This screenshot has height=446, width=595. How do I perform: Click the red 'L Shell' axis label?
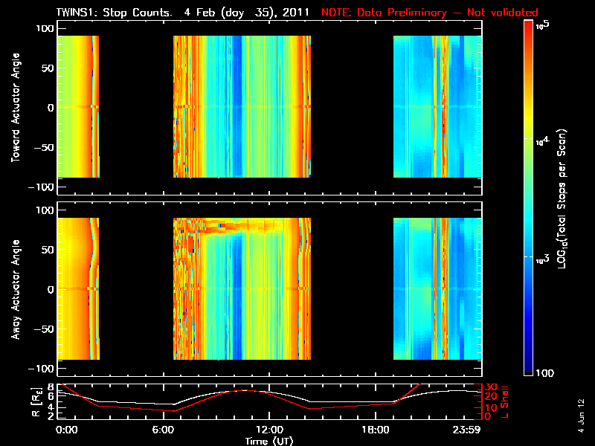(x=505, y=401)
